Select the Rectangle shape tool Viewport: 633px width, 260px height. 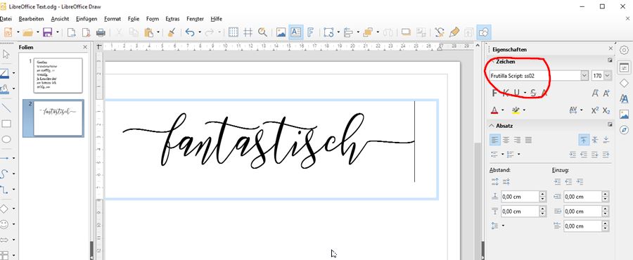tap(6, 124)
